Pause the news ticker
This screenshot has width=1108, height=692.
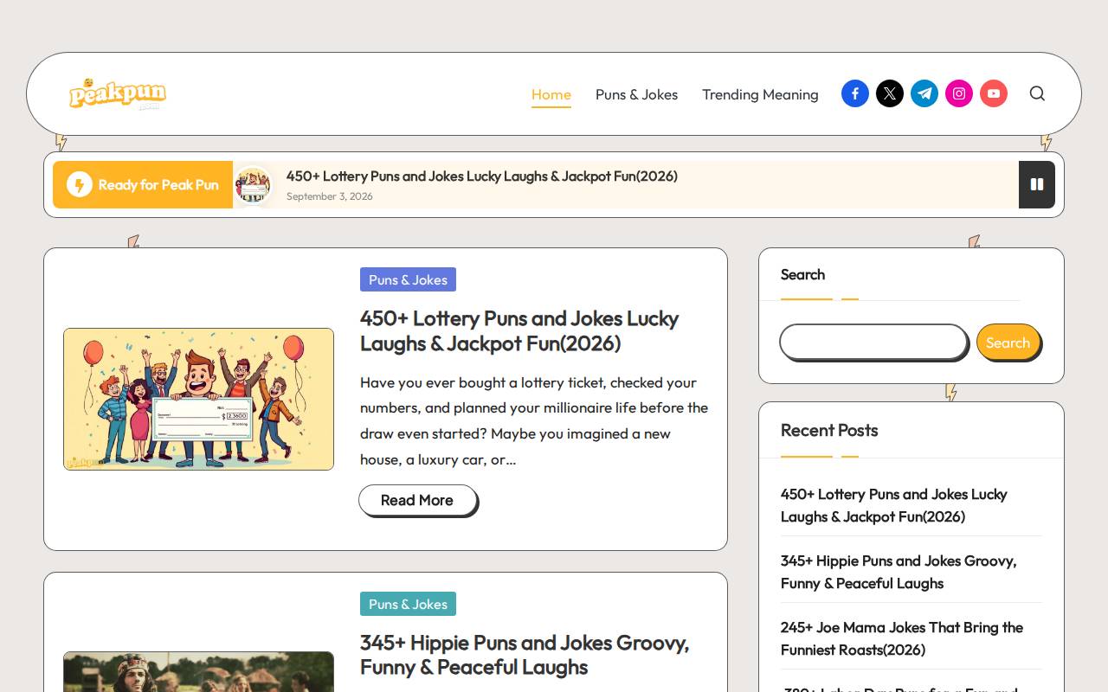pos(1036,184)
